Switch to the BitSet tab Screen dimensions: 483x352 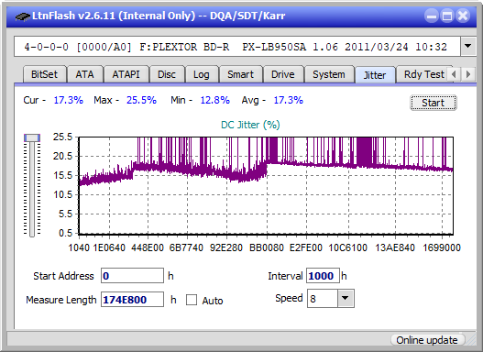44,74
